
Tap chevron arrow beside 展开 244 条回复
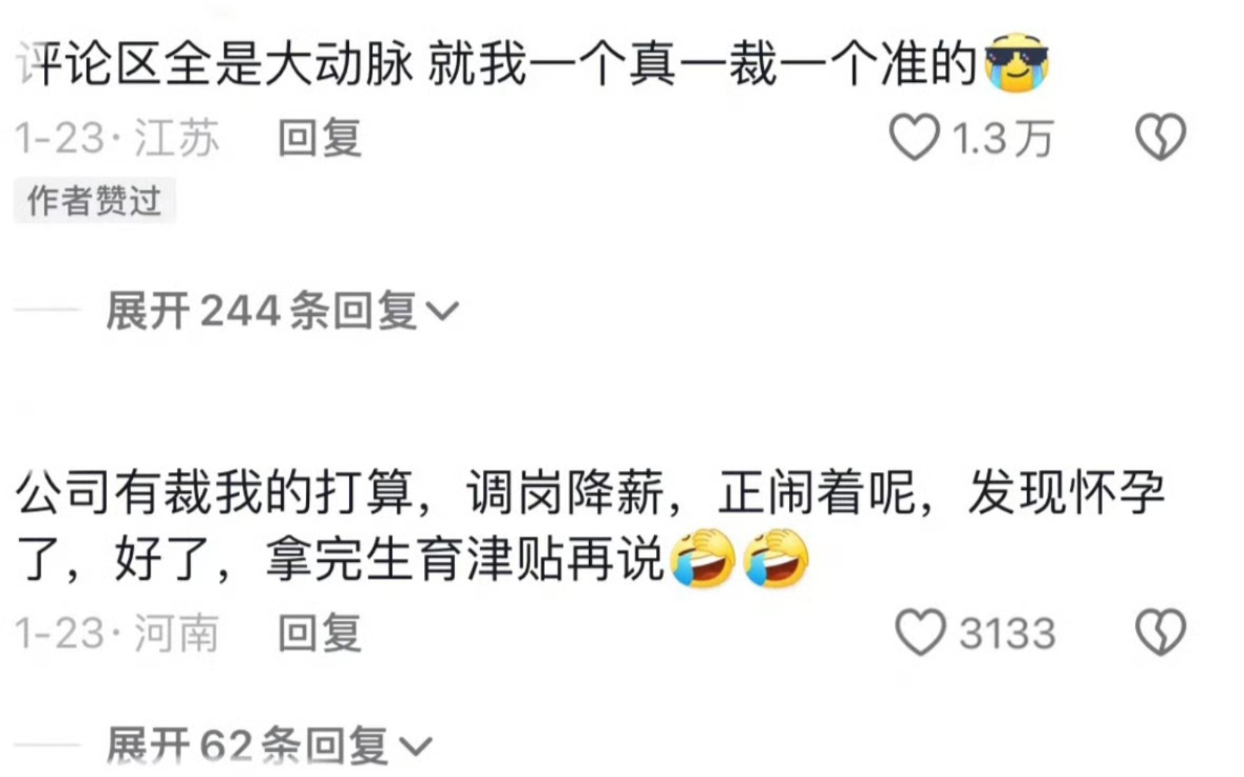(x=442, y=312)
